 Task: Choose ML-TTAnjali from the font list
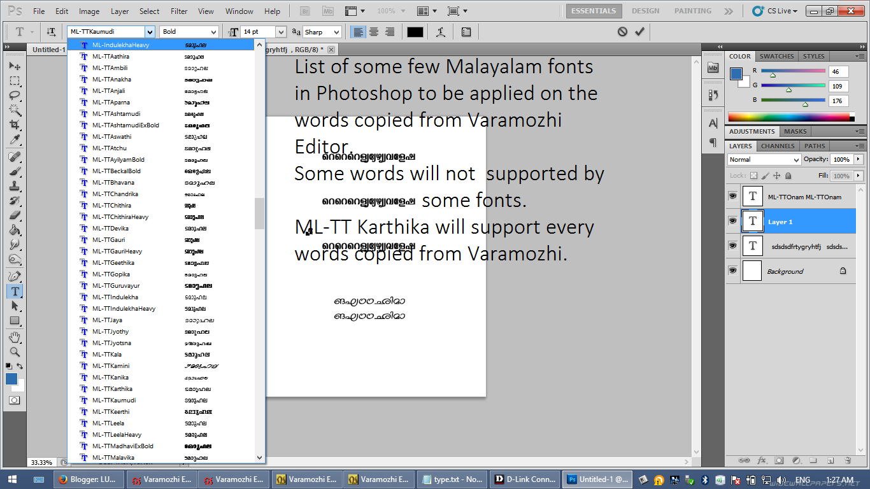click(x=166, y=90)
